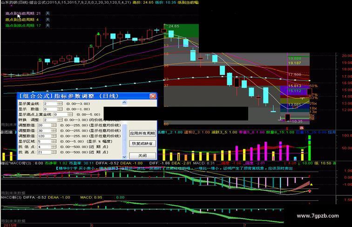The width and height of the screenshot is (352, 227).
Task: Click scroll-down arrow in parameter dialog
Action: point(124,157)
